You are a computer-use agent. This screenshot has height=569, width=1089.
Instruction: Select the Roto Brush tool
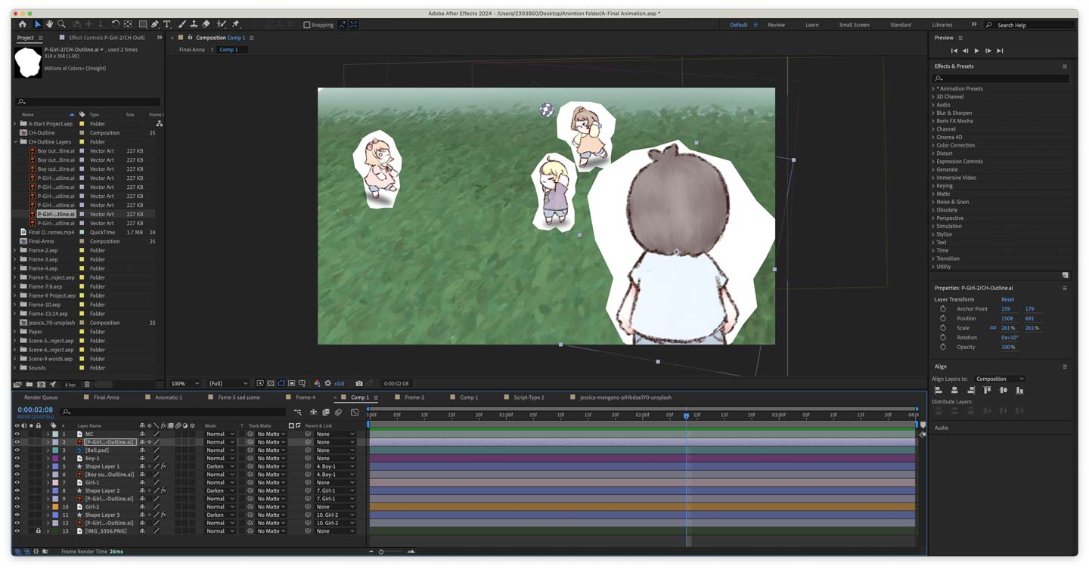pyautogui.click(x=222, y=24)
